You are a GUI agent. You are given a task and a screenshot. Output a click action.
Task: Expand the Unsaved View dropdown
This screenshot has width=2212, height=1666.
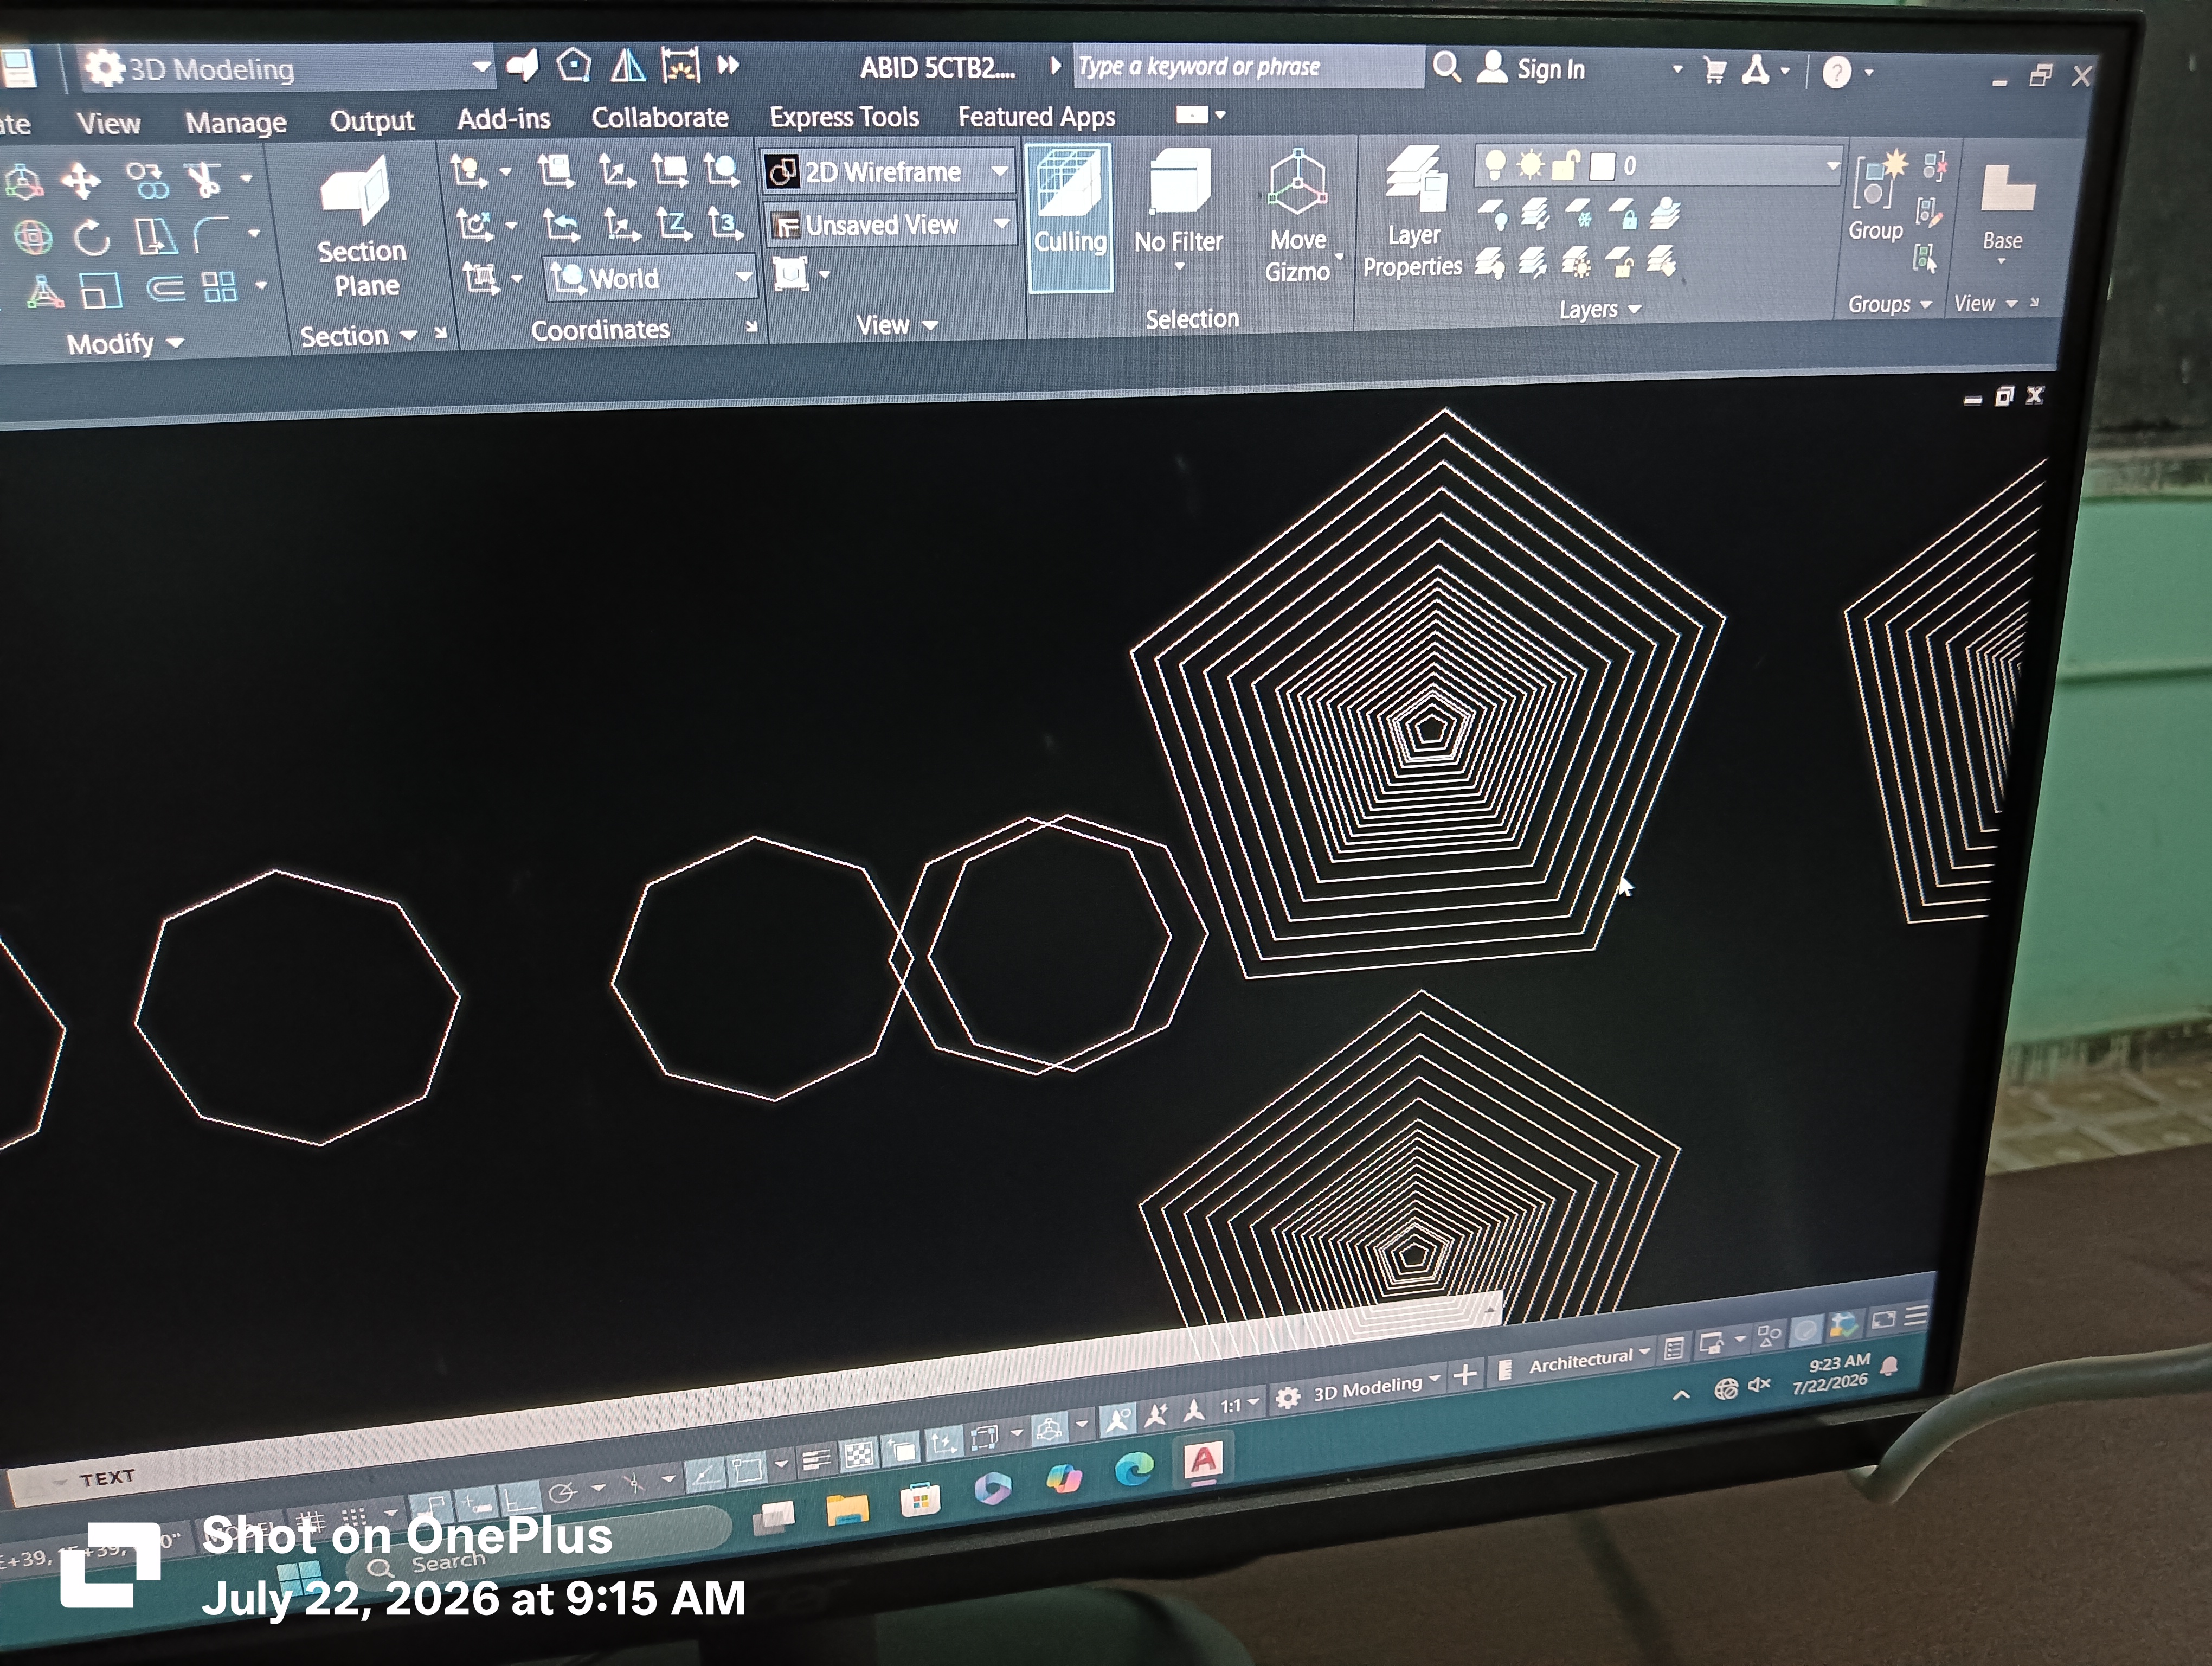(890, 225)
